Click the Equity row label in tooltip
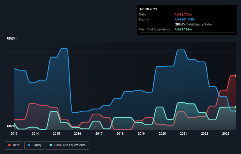Image resolution: width=241 pixels, height=154 pixels. tap(144, 19)
